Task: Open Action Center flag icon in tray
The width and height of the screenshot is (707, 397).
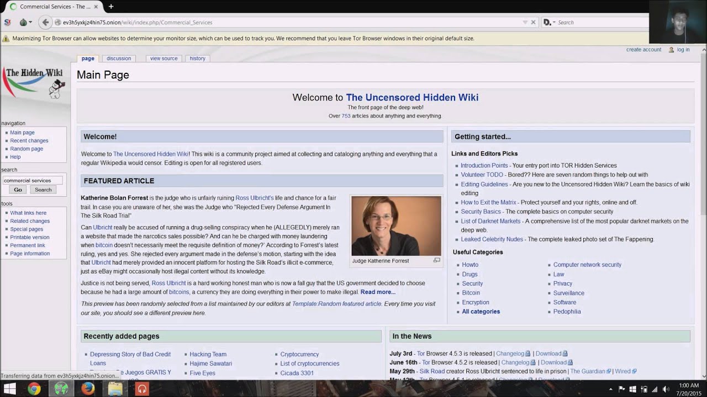Action: (x=622, y=390)
